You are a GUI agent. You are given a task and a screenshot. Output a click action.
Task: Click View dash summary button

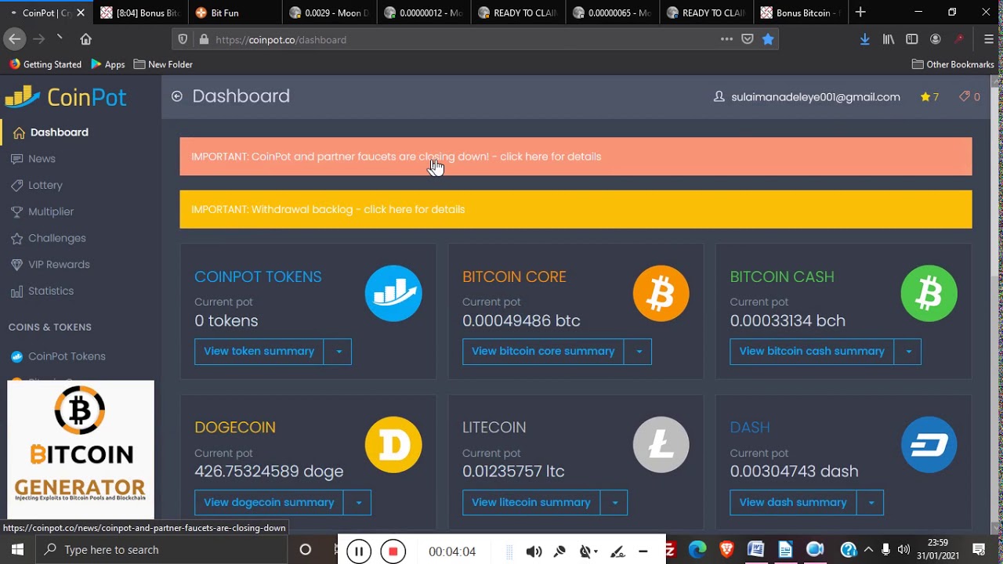(793, 503)
